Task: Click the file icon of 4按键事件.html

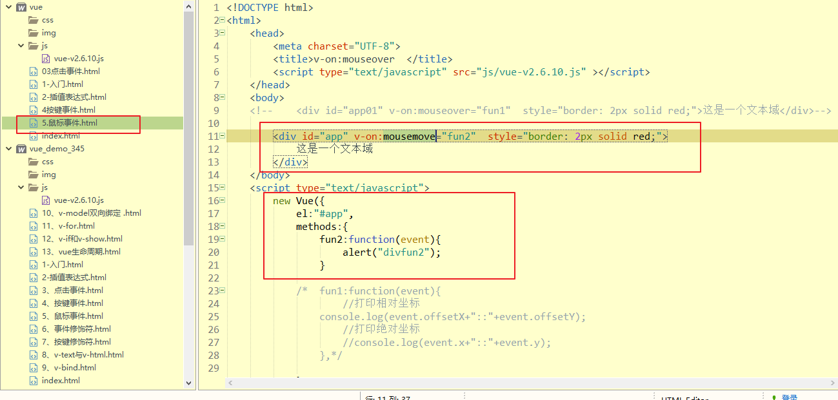Action: pos(34,110)
